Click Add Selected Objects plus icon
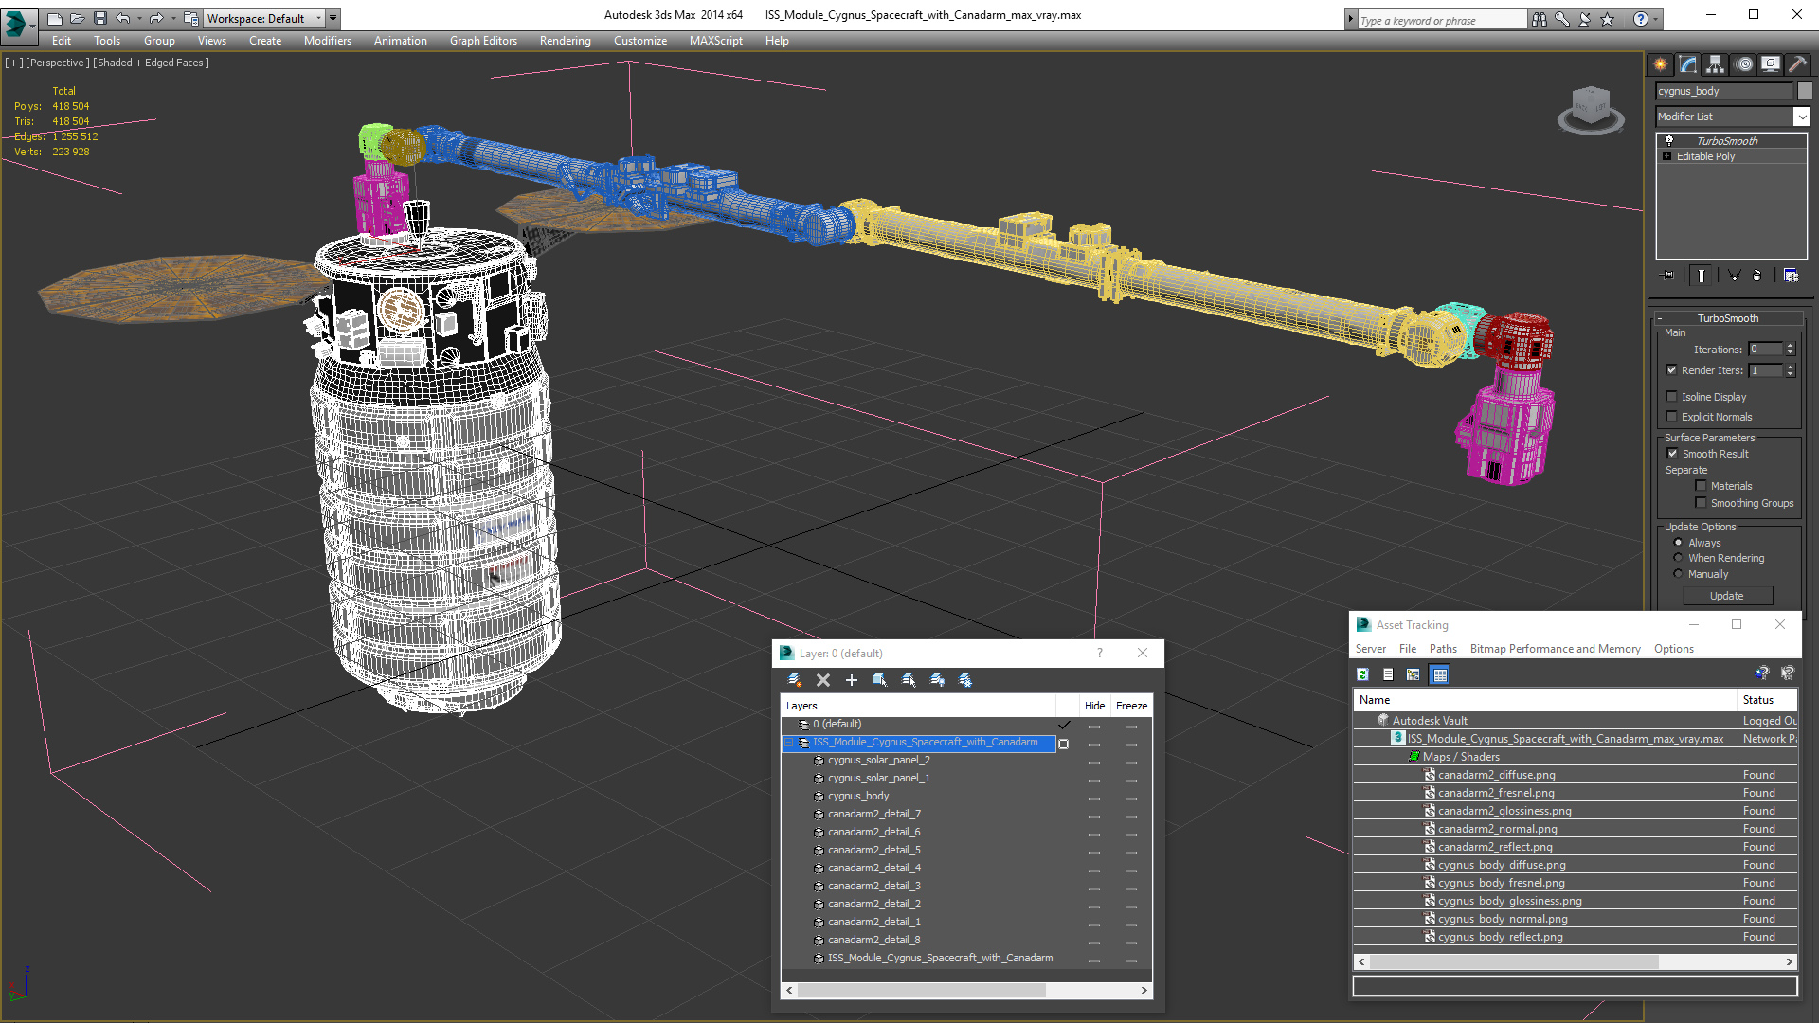 coord(851,680)
